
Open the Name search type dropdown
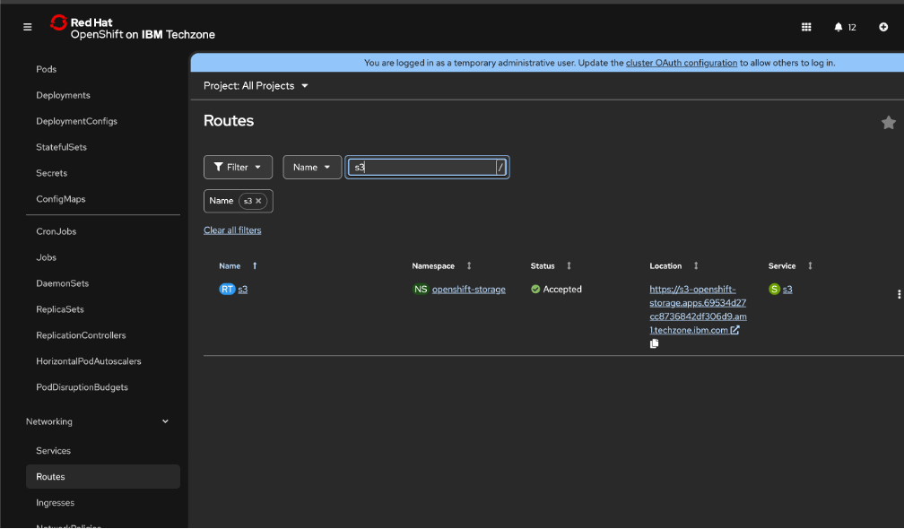point(311,168)
